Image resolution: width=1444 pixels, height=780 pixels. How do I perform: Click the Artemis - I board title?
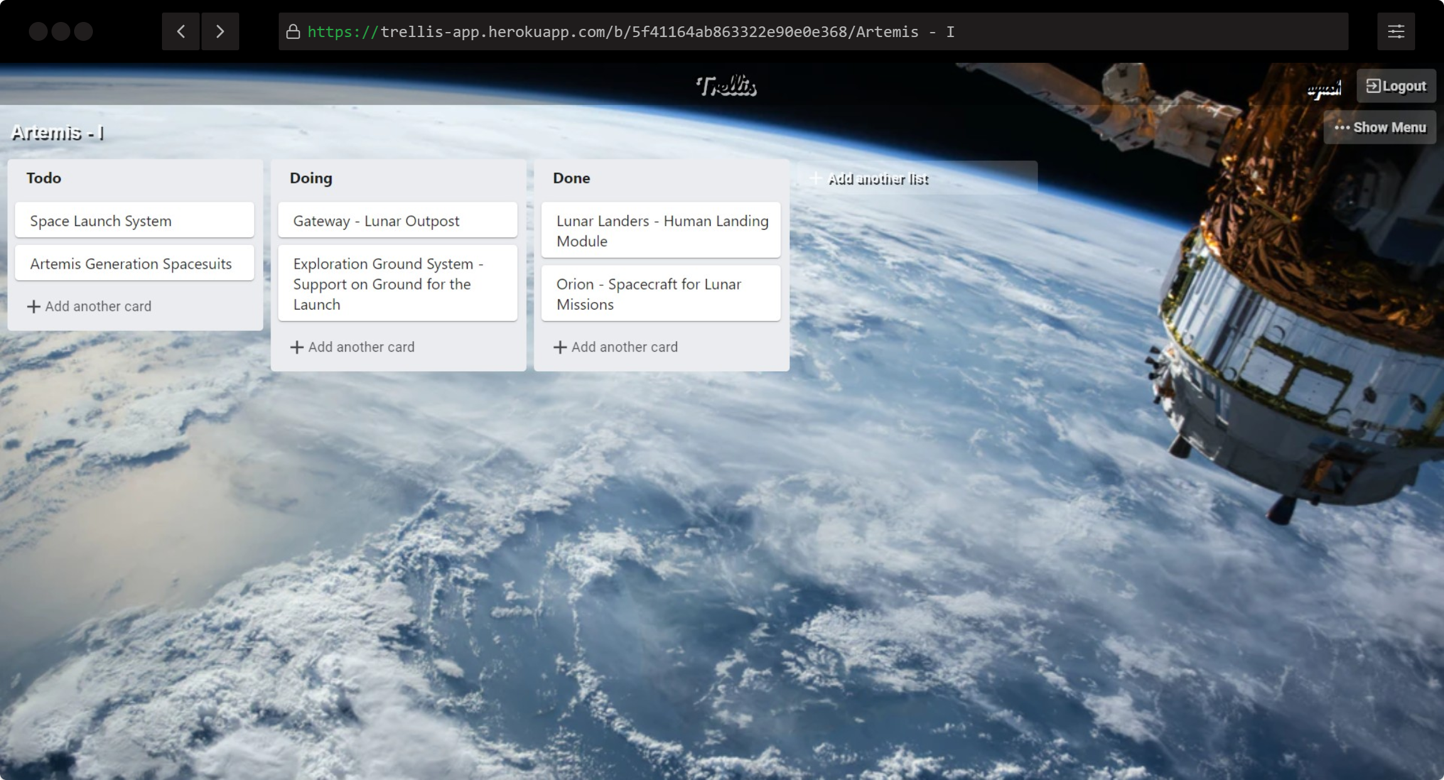57,133
